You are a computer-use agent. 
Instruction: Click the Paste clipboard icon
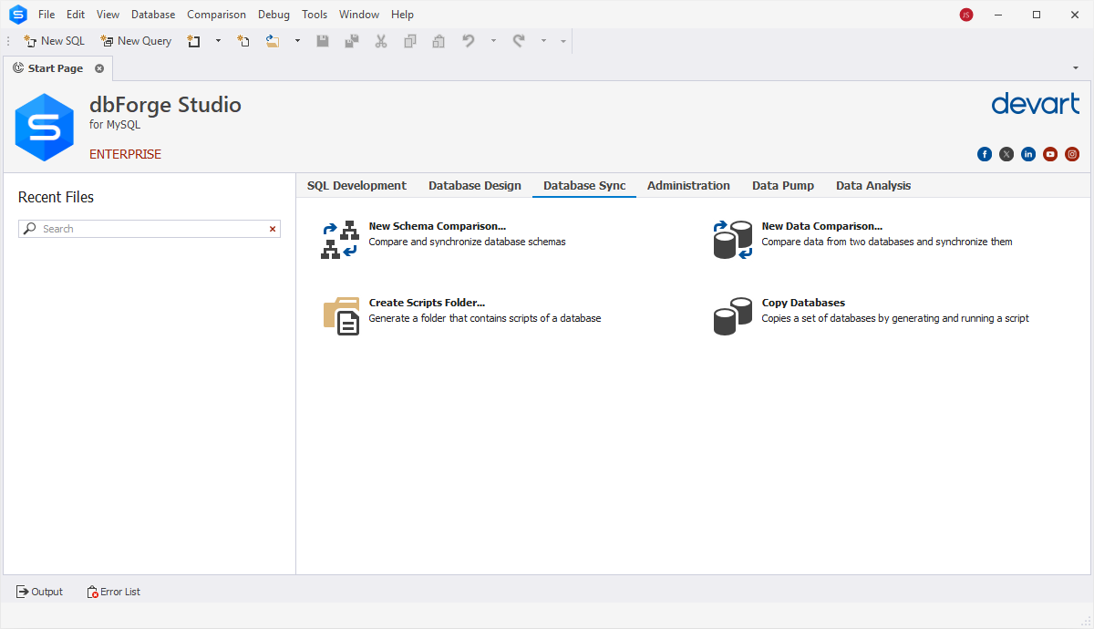point(439,41)
